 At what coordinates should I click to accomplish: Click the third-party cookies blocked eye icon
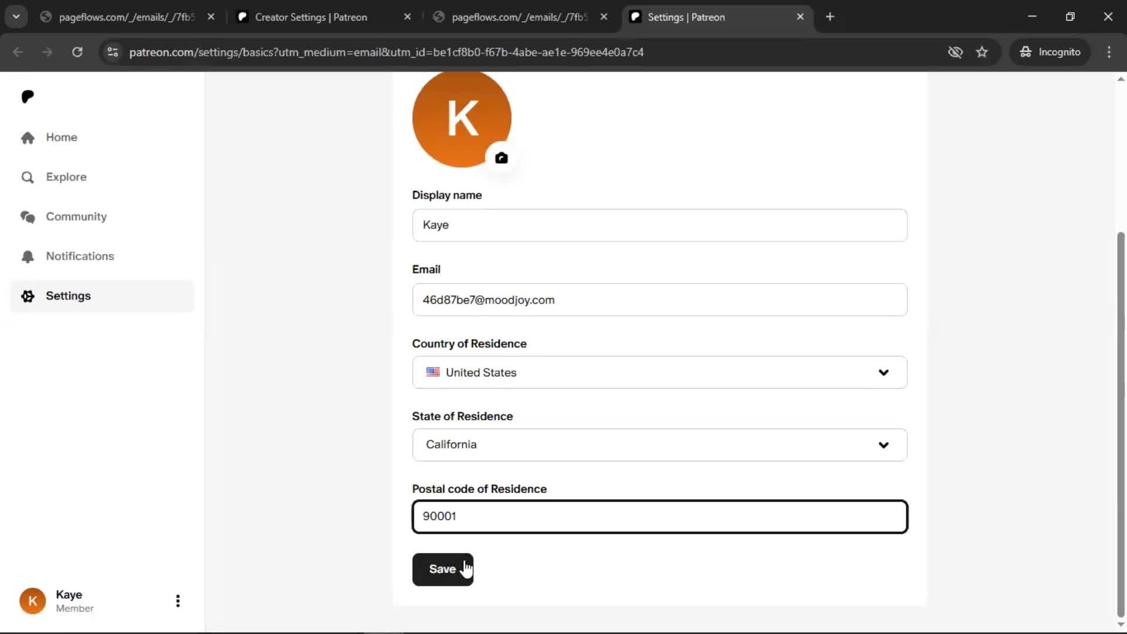tap(955, 52)
